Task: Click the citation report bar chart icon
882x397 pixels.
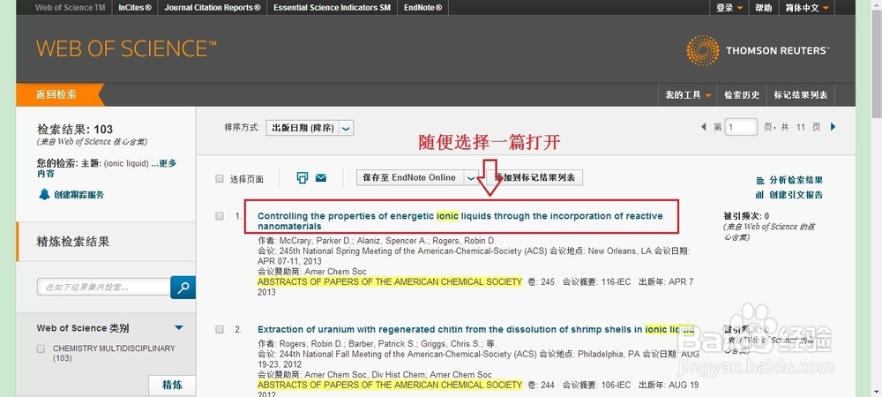Action: (760, 195)
